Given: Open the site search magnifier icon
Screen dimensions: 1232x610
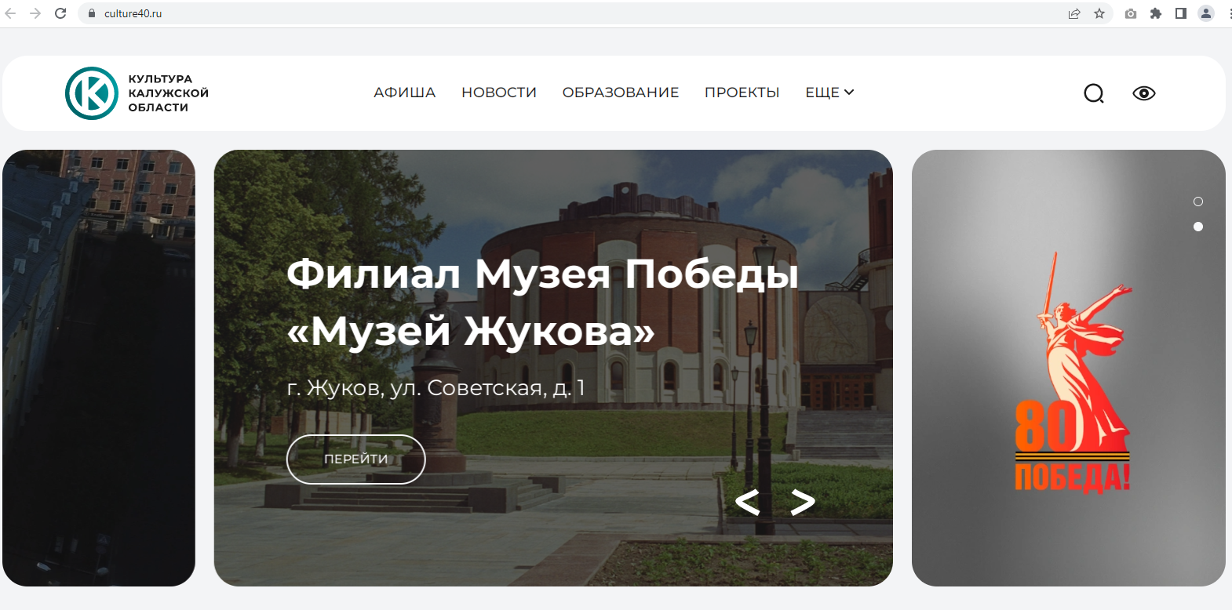Looking at the screenshot, I should [x=1093, y=93].
